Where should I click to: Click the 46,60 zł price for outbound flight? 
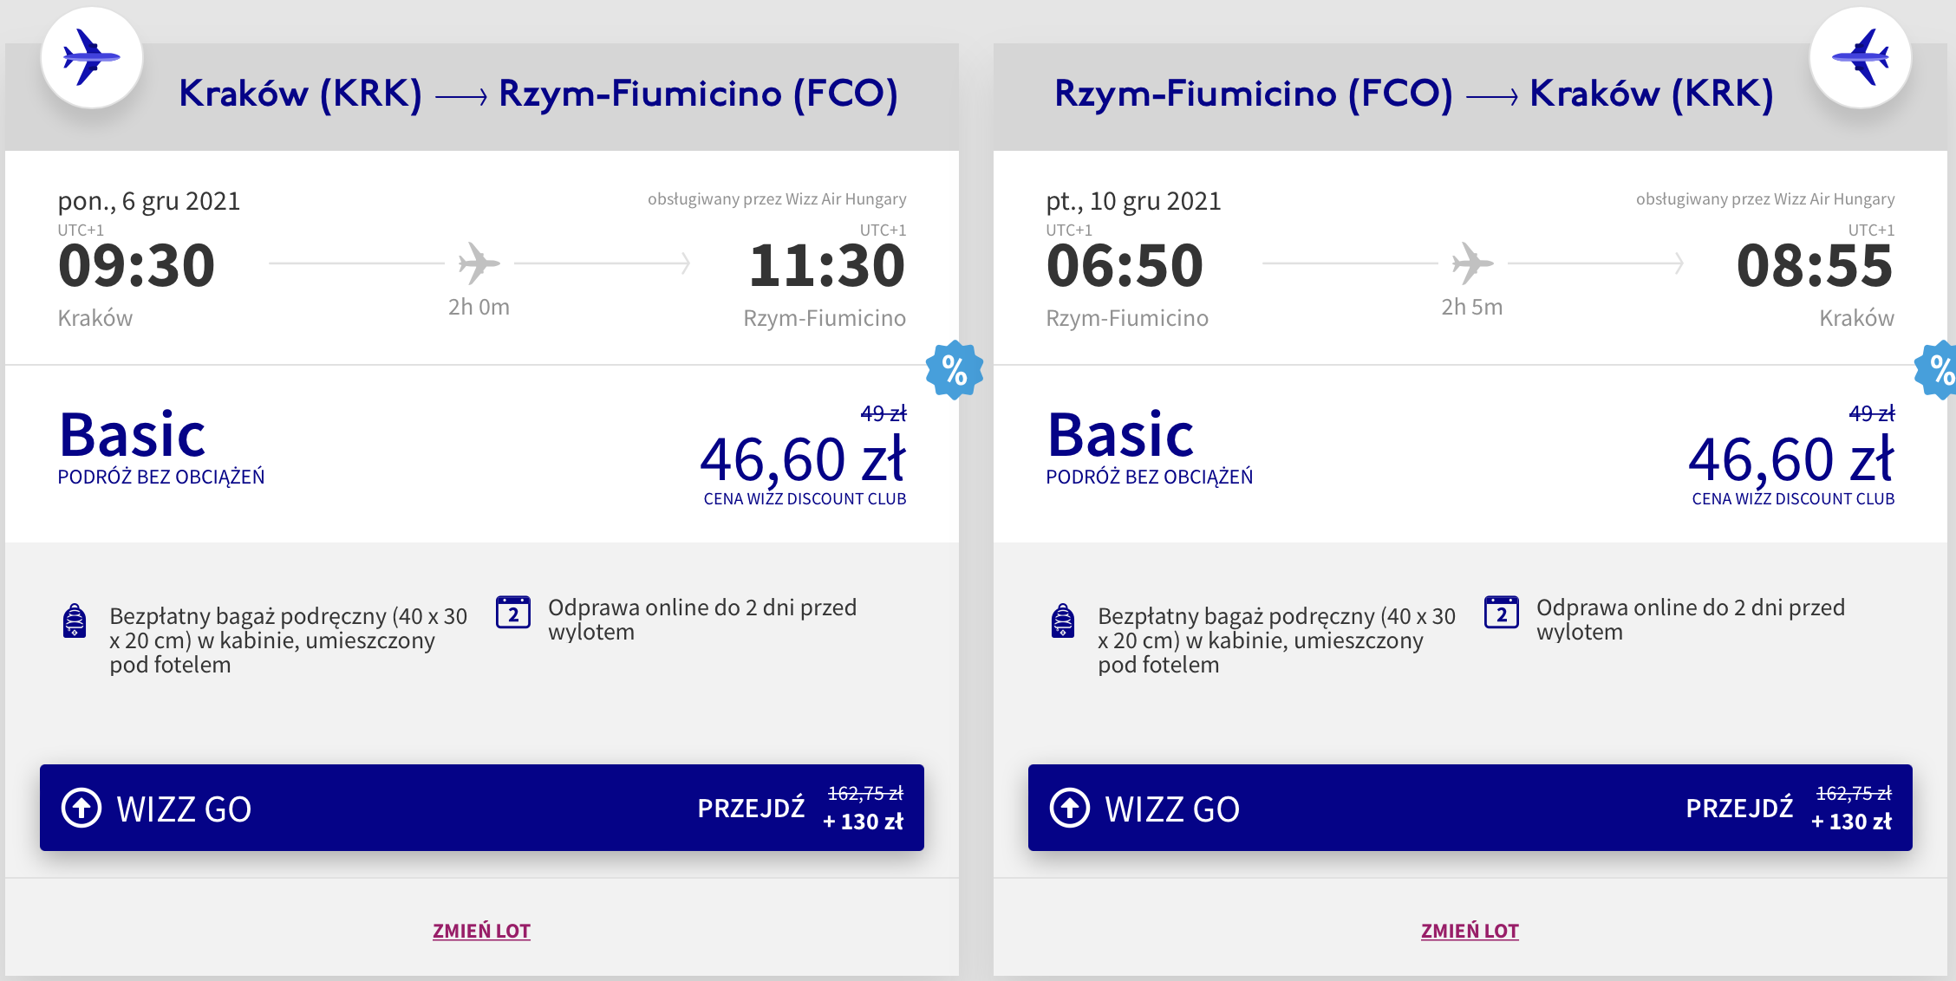[x=803, y=459]
